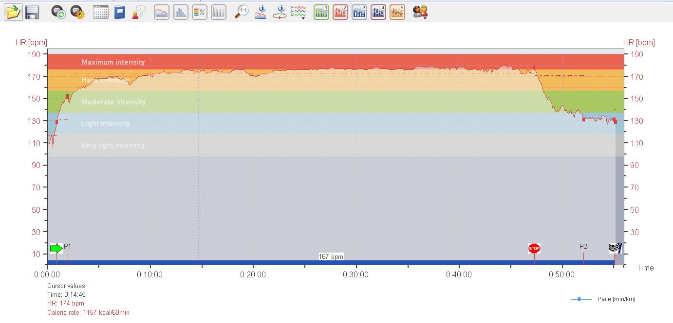Open the two-persons user dropdown icon
The image size is (673, 323).
[x=420, y=12]
